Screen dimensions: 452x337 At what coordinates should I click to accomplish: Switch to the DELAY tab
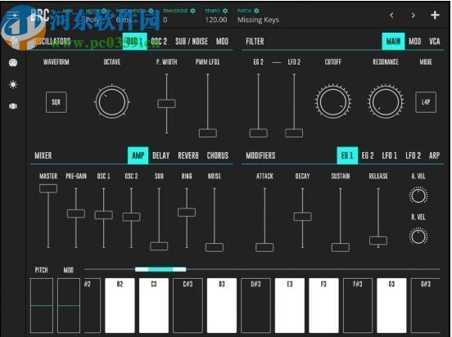tap(160, 155)
